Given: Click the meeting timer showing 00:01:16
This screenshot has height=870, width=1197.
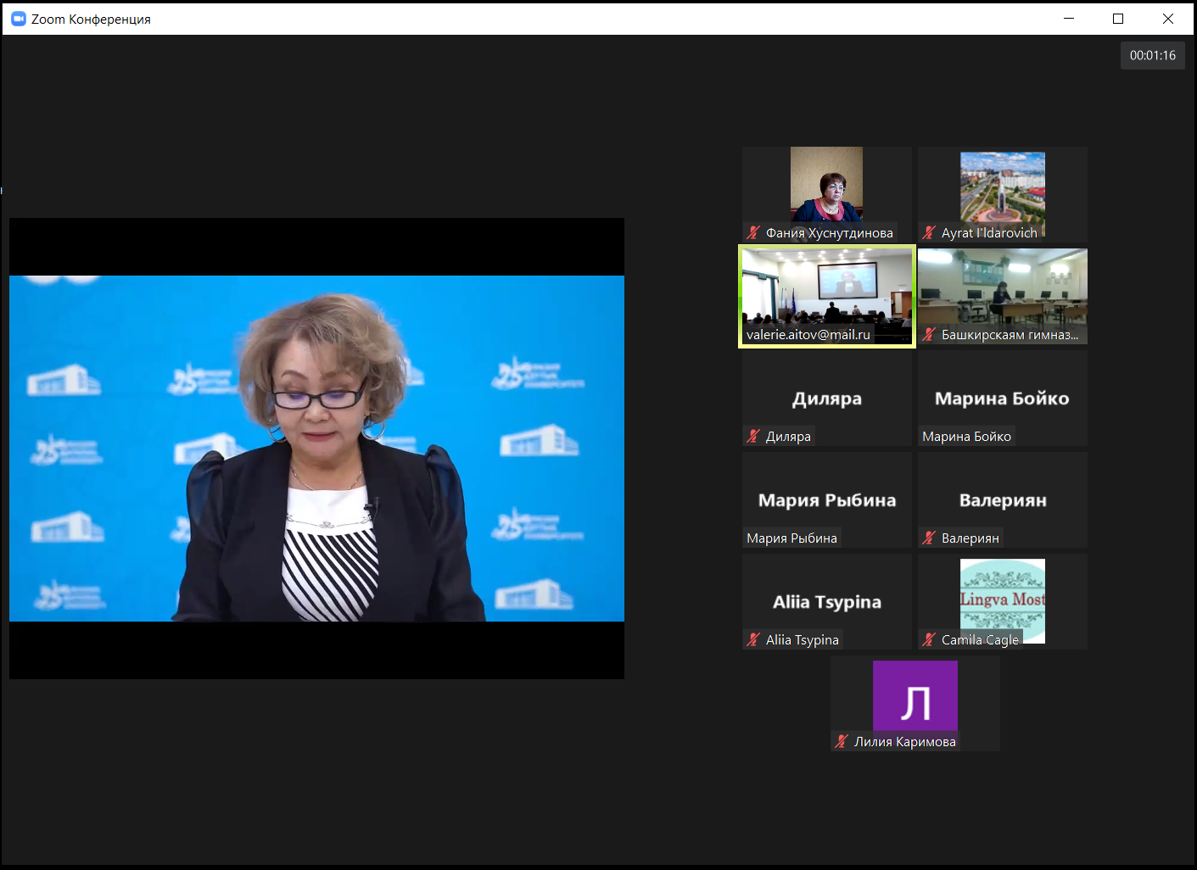Looking at the screenshot, I should pyautogui.click(x=1152, y=55).
